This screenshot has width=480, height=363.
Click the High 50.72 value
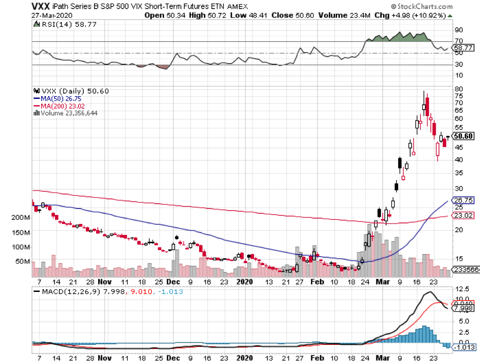click(x=208, y=16)
